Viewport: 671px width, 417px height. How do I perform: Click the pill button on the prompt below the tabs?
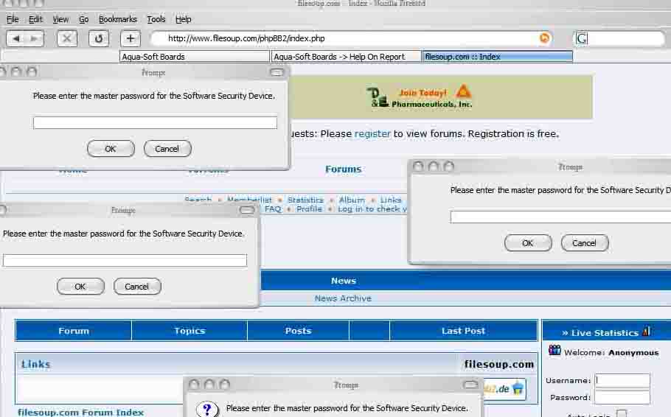[x=277, y=72]
